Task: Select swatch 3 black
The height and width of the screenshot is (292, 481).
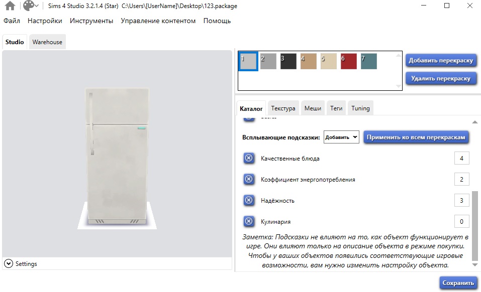Action: click(288, 61)
